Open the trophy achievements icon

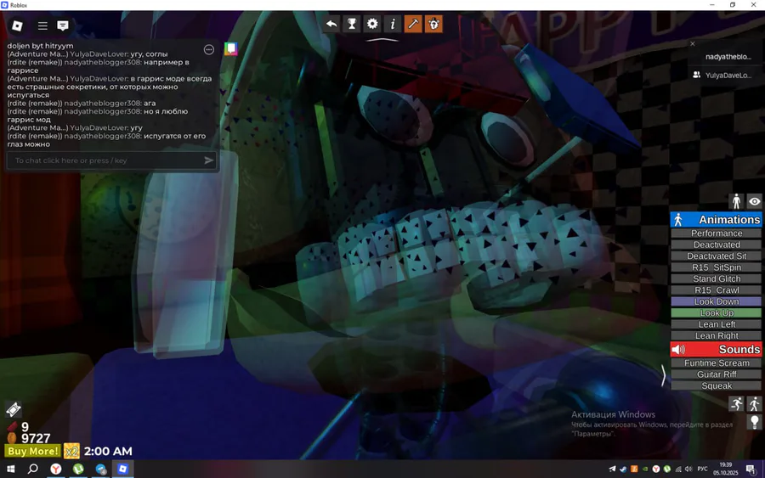(352, 24)
